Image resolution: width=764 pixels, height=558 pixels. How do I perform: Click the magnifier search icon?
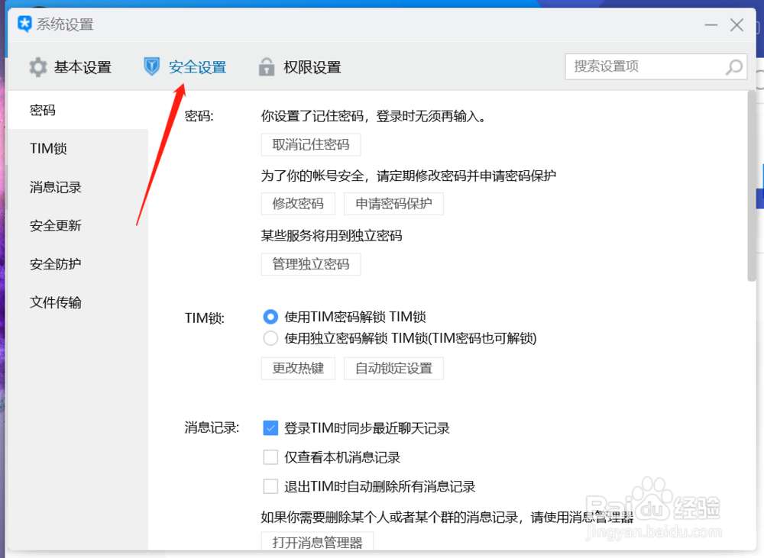tap(734, 66)
